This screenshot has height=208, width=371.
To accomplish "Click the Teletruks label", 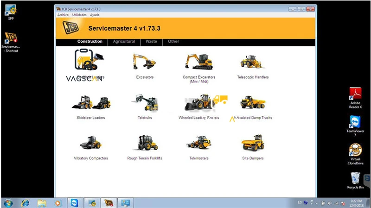I will pyautogui.click(x=145, y=118).
